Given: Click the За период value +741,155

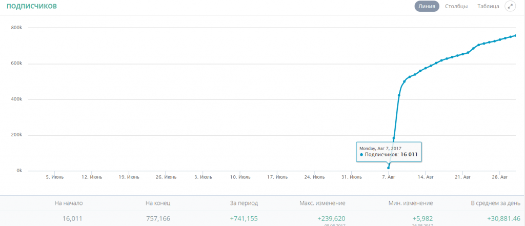Looking at the screenshot, I should click(244, 218).
